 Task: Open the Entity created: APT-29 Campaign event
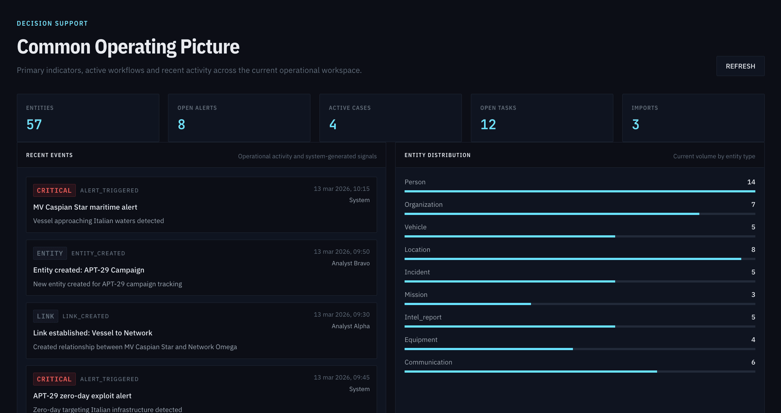202,268
